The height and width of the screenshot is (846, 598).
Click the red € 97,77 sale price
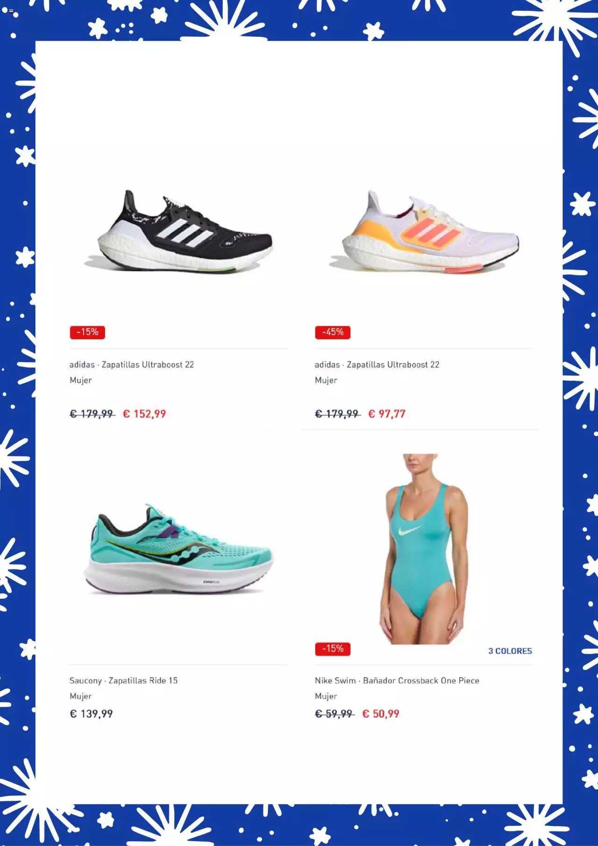pos(387,414)
